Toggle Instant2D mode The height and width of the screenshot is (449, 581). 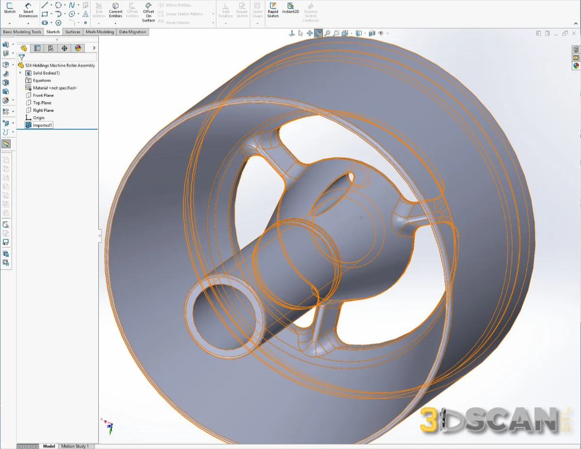coord(290,9)
